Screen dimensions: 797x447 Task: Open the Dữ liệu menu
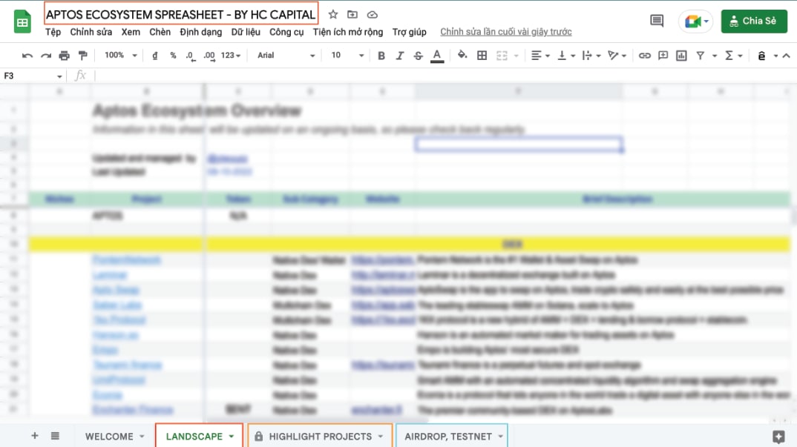pyautogui.click(x=246, y=32)
